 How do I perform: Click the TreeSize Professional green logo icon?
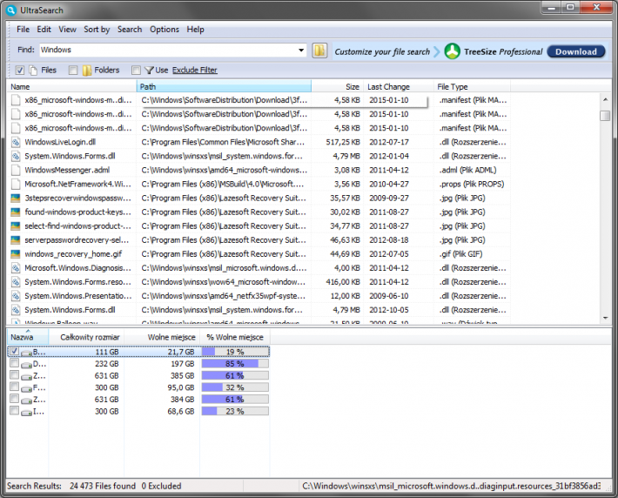(452, 51)
